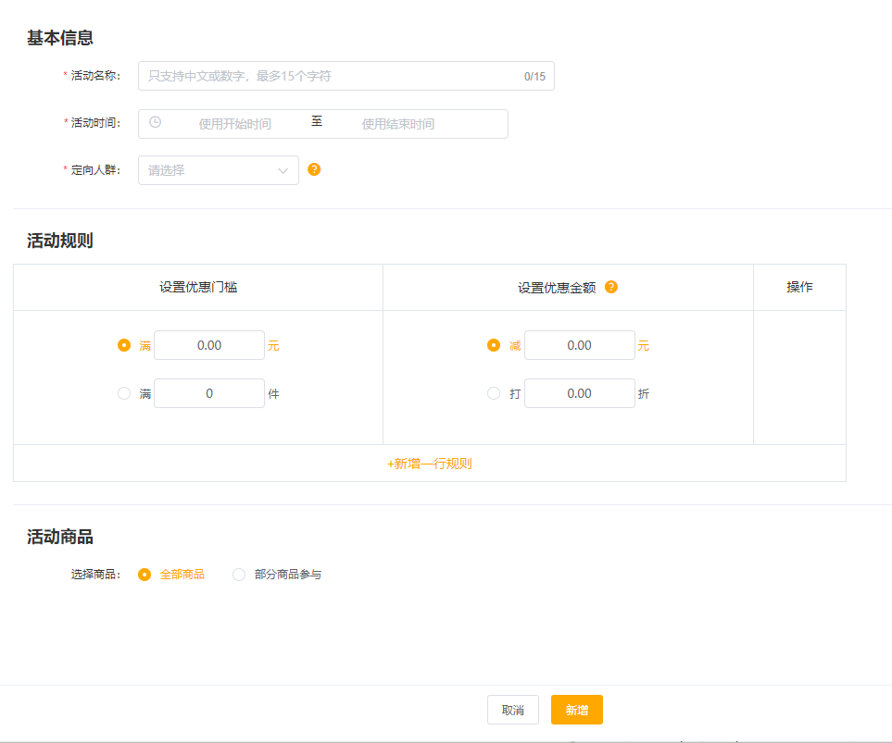The width and height of the screenshot is (892, 743).
Task: Select the 满…元 threshold radio button
Action: point(124,345)
